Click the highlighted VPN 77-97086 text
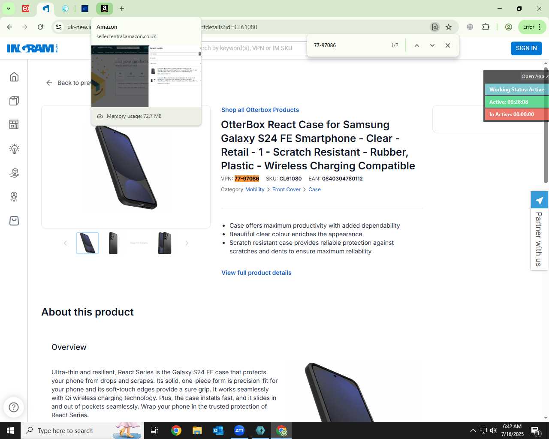This screenshot has height=439, width=549. pos(247,179)
